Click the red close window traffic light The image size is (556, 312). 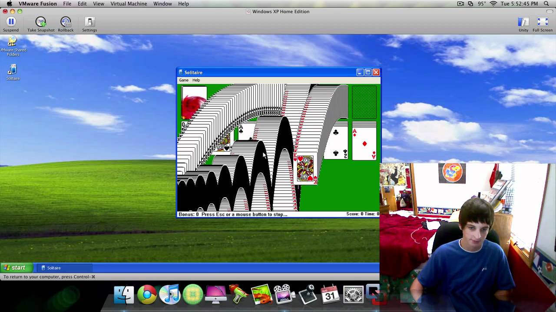click(x=5, y=11)
